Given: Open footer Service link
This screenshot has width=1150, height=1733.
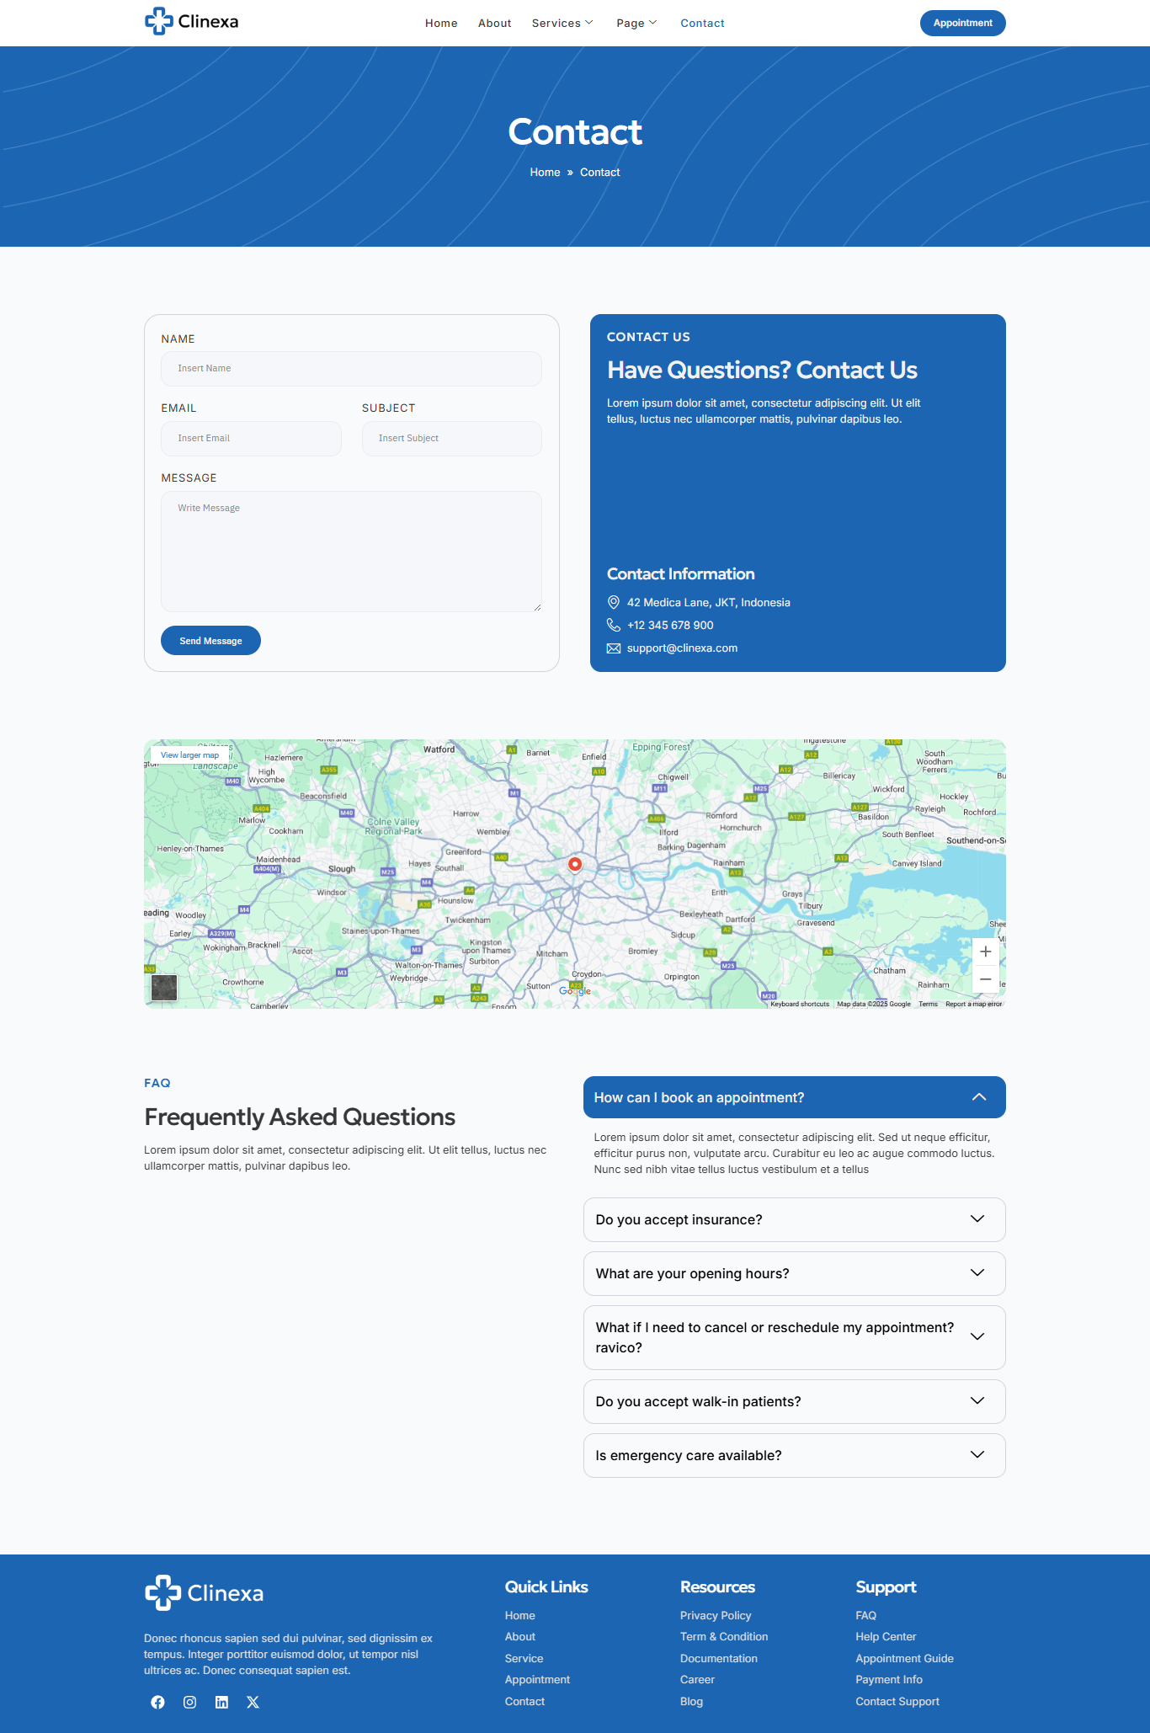Looking at the screenshot, I should (524, 1658).
